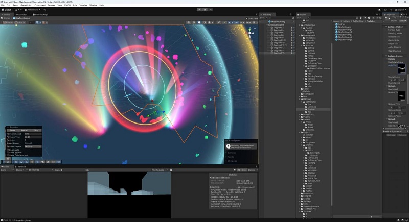This screenshot has width=409, height=222.
Task: Click the Play button in the top toolbar
Action: point(199,9)
